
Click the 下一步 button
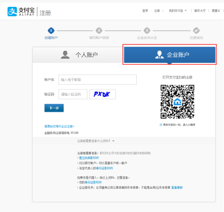pos(54,108)
